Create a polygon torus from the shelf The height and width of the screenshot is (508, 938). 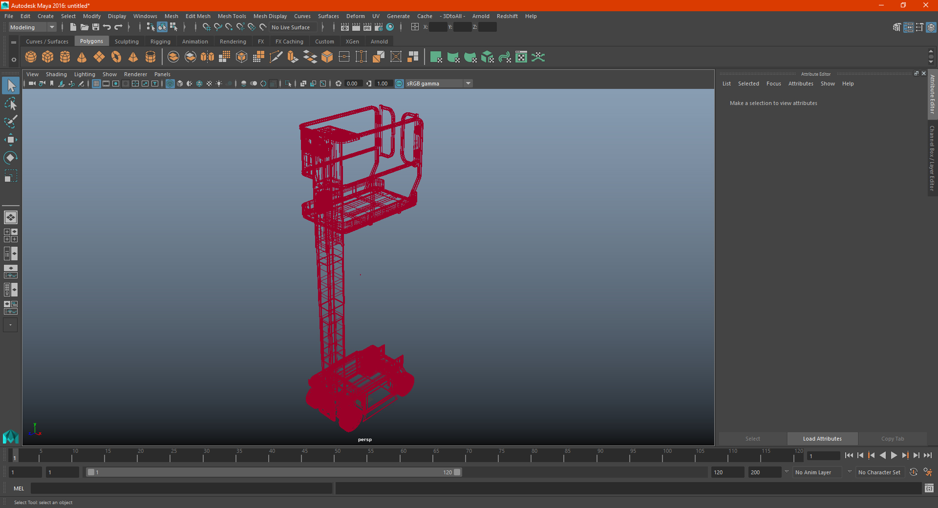(x=116, y=57)
